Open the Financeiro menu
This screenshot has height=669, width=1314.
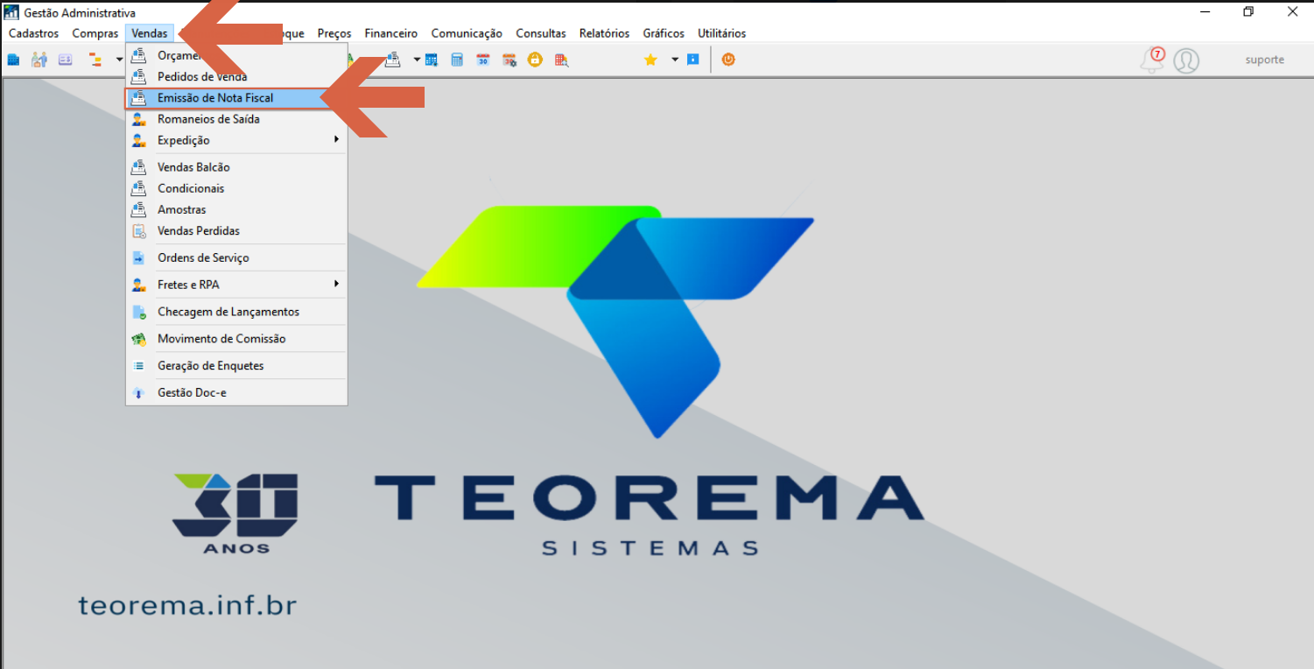[391, 33]
